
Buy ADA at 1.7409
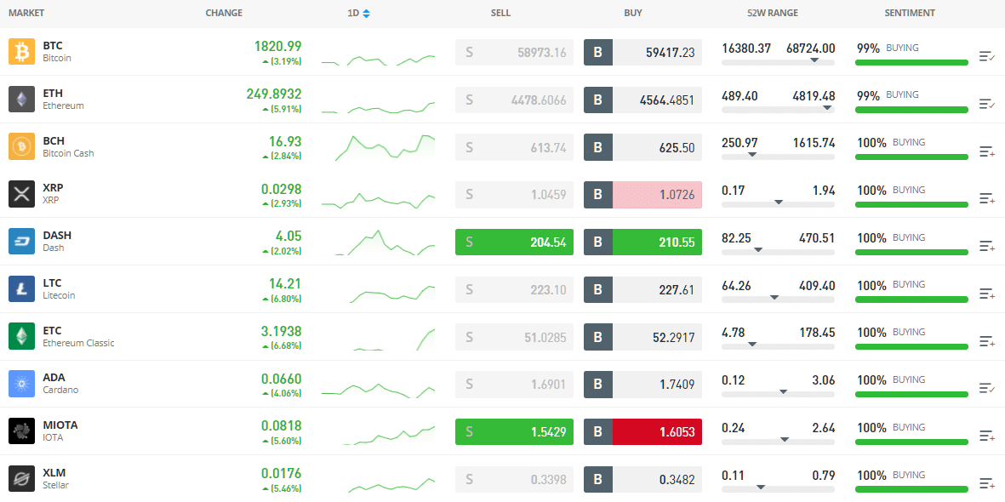point(642,385)
